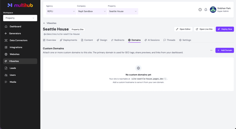This screenshot has height=129, width=236.
Task: Click the Media list icon
Action: point(6,82)
